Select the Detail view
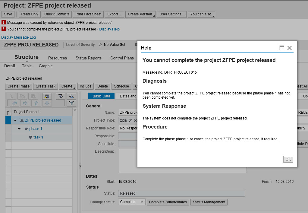This screenshot has width=308, height=213. (10, 66)
